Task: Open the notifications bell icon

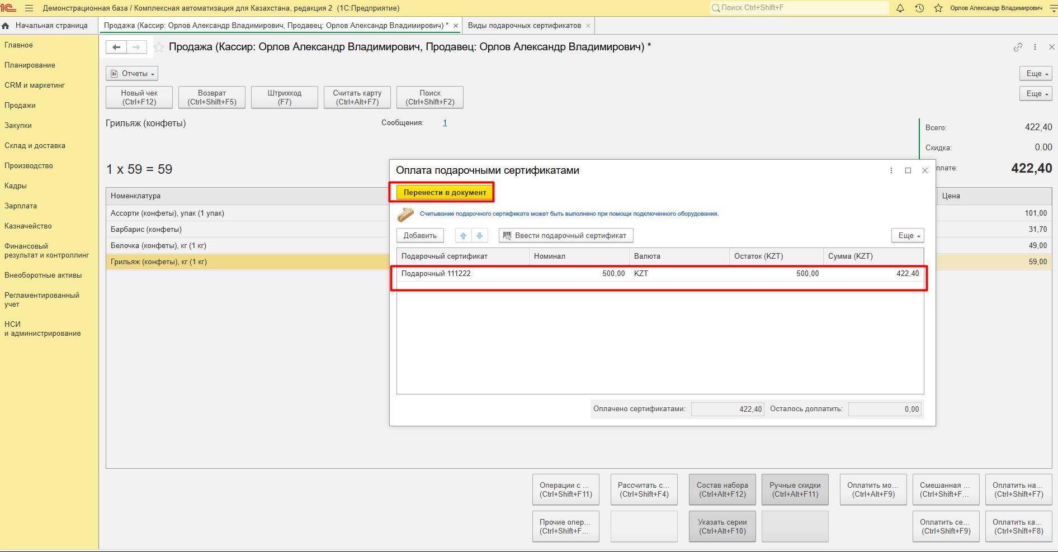Action: (x=900, y=8)
